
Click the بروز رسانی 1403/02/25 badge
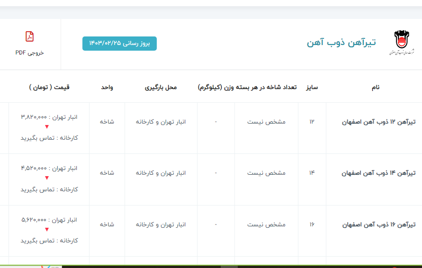pos(119,44)
